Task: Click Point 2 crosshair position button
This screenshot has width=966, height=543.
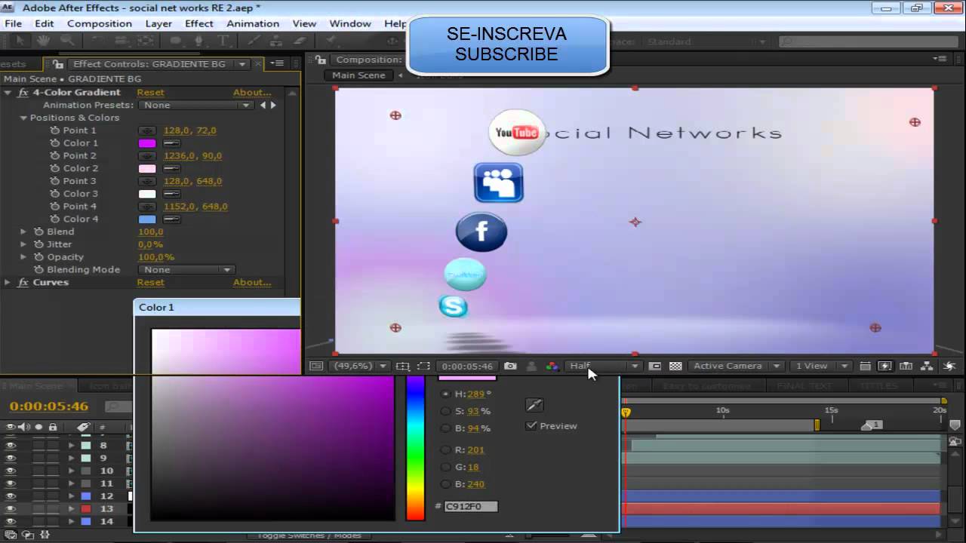Action: pyautogui.click(x=147, y=156)
